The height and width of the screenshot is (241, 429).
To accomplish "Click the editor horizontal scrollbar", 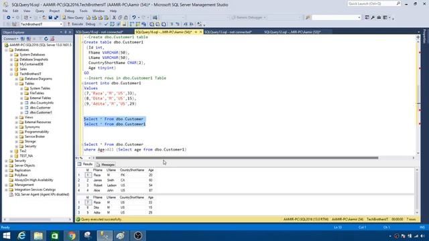I will coord(237,158).
